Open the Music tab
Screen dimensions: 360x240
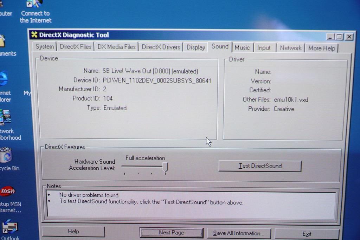tap(242, 48)
